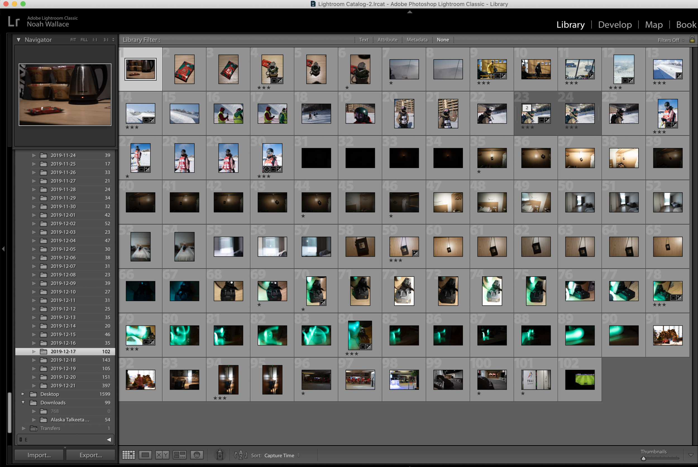Click the Export... button
The image size is (698, 467).
tap(90, 455)
